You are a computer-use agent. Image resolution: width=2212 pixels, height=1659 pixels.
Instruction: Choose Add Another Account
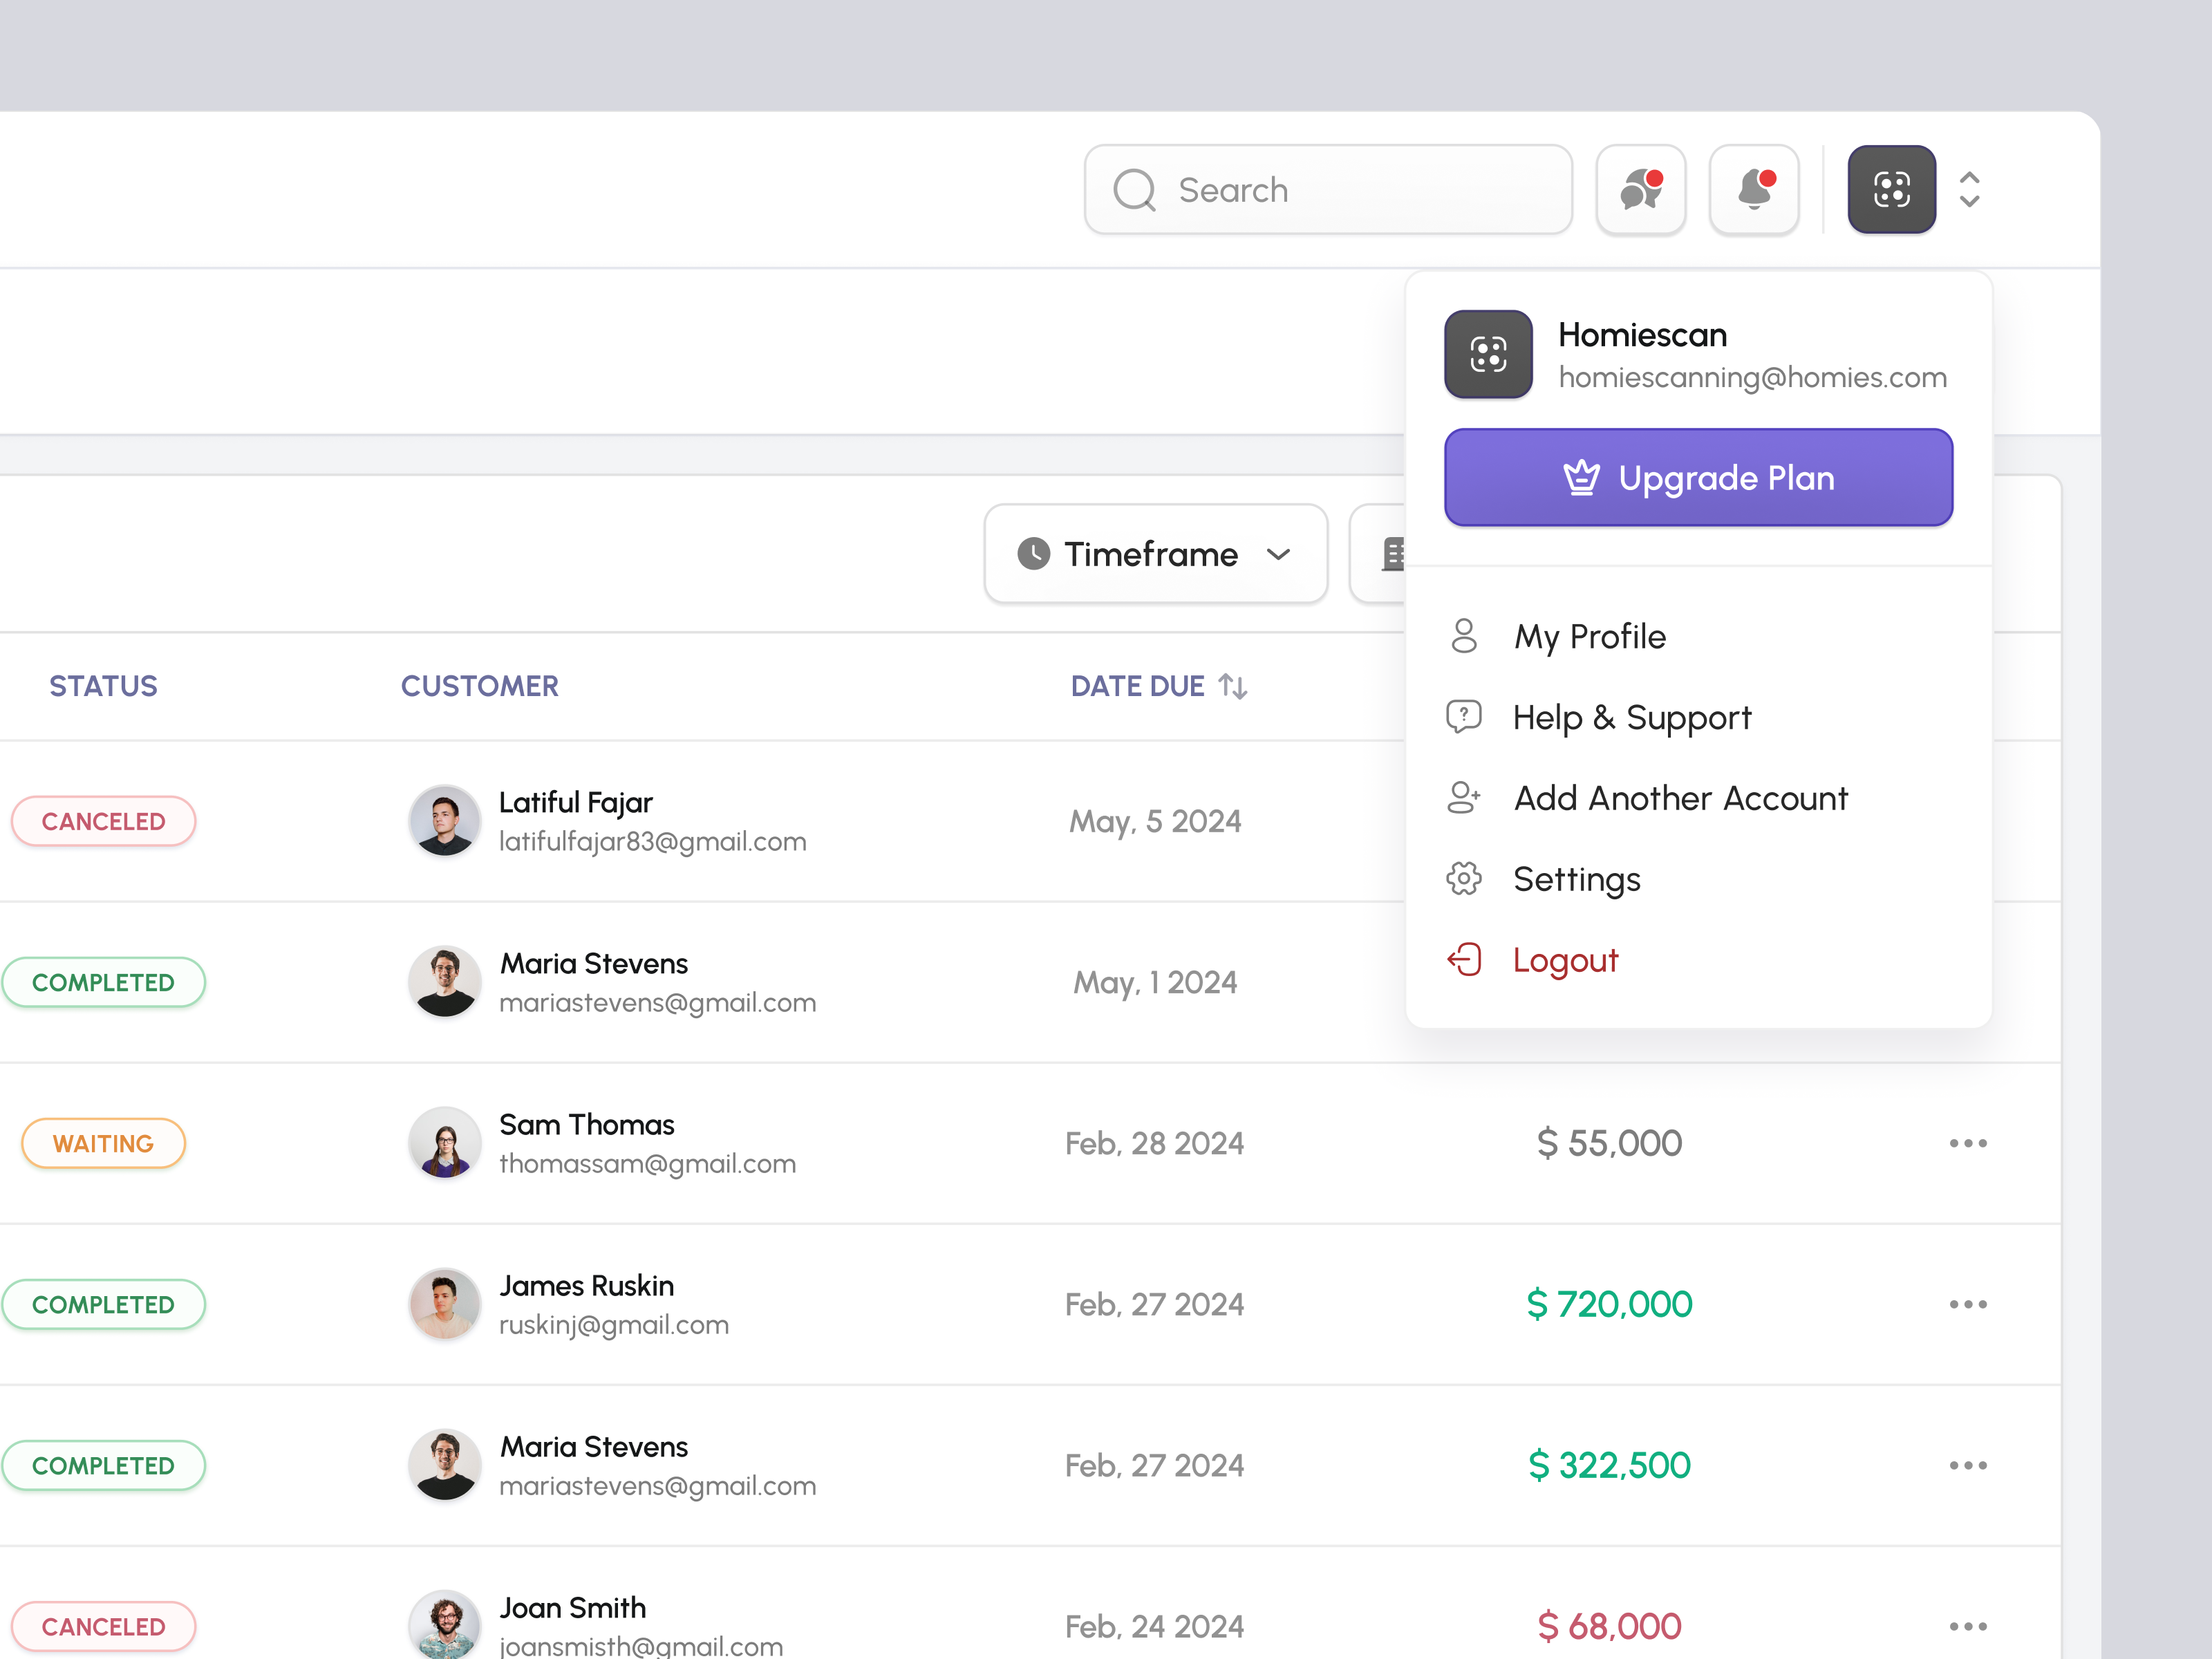click(x=1680, y=798)
